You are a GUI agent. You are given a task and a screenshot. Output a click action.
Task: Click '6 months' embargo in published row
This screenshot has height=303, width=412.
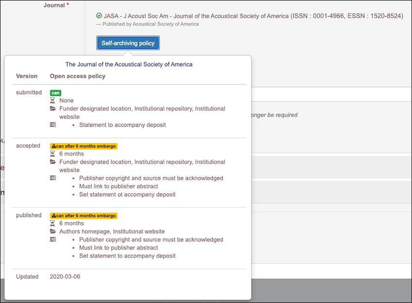tap(71, 223)
